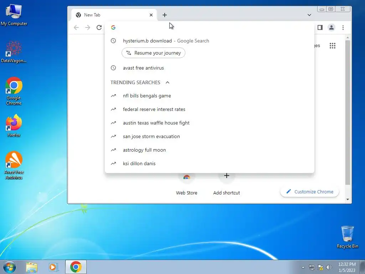Click the Add shortcut button

pos(226,184)
